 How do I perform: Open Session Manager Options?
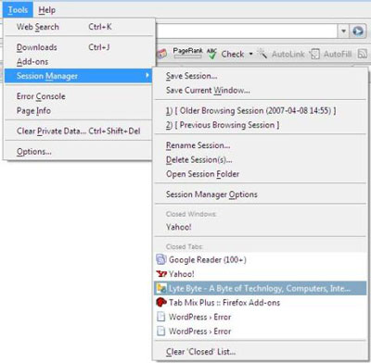(x=261, y=194)
